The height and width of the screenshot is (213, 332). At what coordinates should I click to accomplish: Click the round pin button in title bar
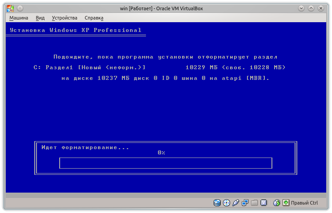[20, 8]
